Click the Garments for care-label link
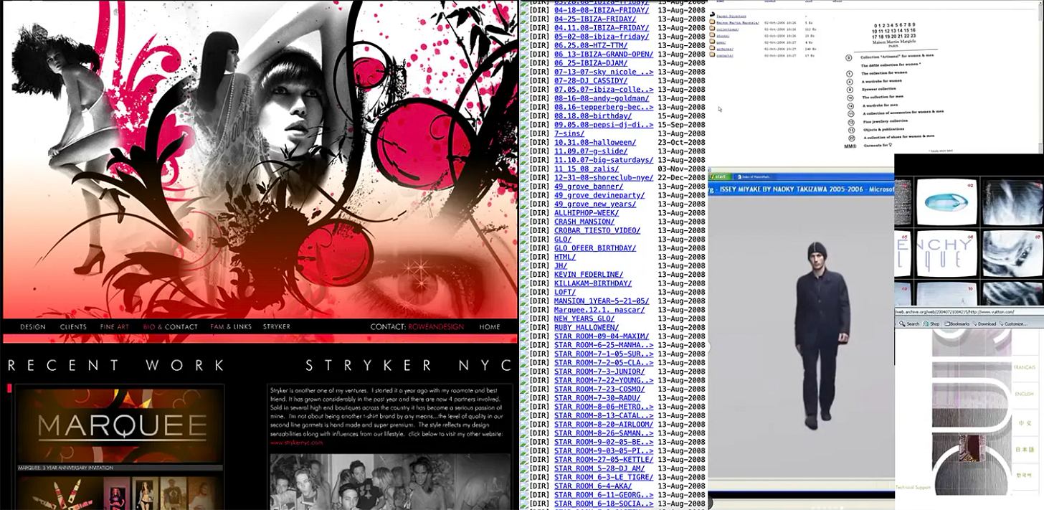The height and width of the screenshot is (510, 1044). coord(877,145)
